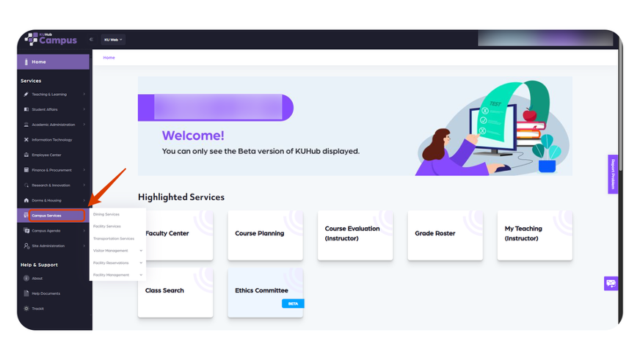Viewport: 640px width, 360px height.
Task: Open the Trackit link
Action: pos(38,309)
